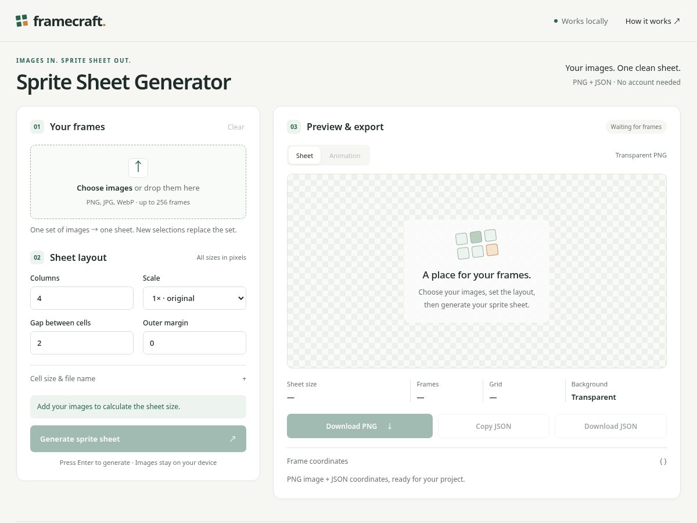Open the Scale dropdown
The image size is (697, 523).
[x=195, y=298]
